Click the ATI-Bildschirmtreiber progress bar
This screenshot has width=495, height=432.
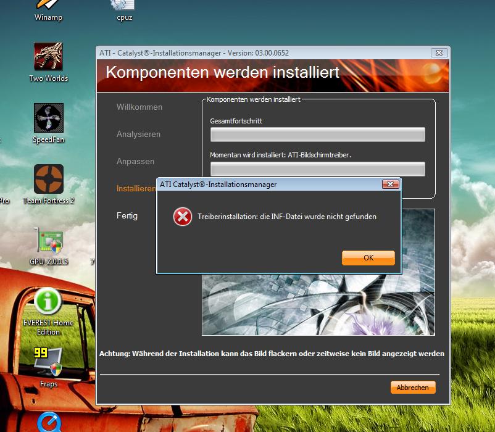pos(318,169)
